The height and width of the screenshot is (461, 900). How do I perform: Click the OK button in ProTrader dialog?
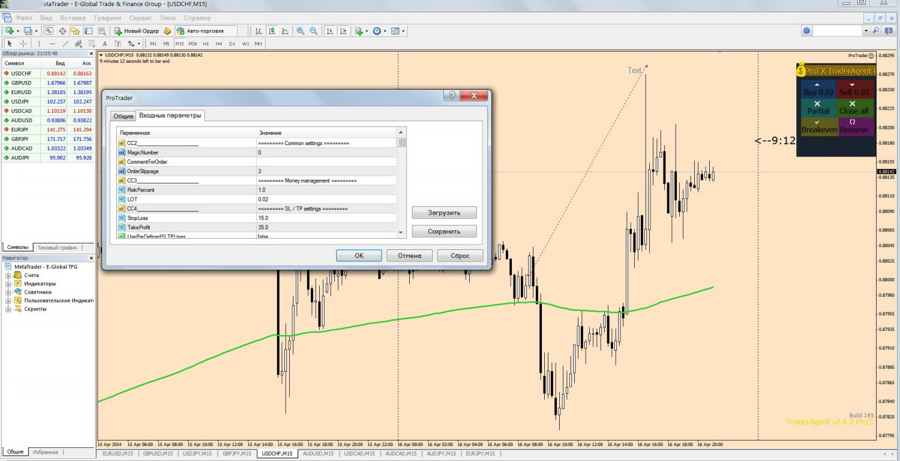tap(359, 255)
